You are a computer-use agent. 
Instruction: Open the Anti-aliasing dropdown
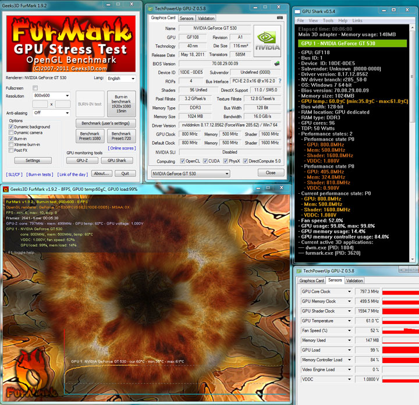[x=51, y=113]
